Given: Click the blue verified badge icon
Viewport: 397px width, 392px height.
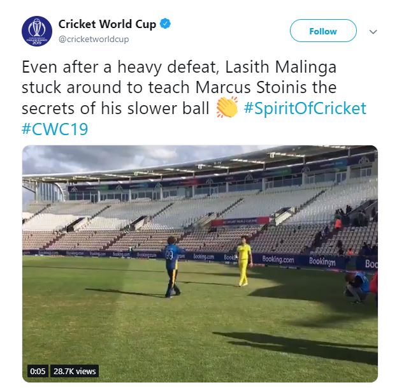Looking at the screenshot, I should [164, 24].
